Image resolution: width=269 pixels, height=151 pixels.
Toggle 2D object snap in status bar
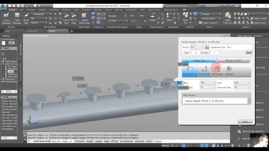coord(206,146)
